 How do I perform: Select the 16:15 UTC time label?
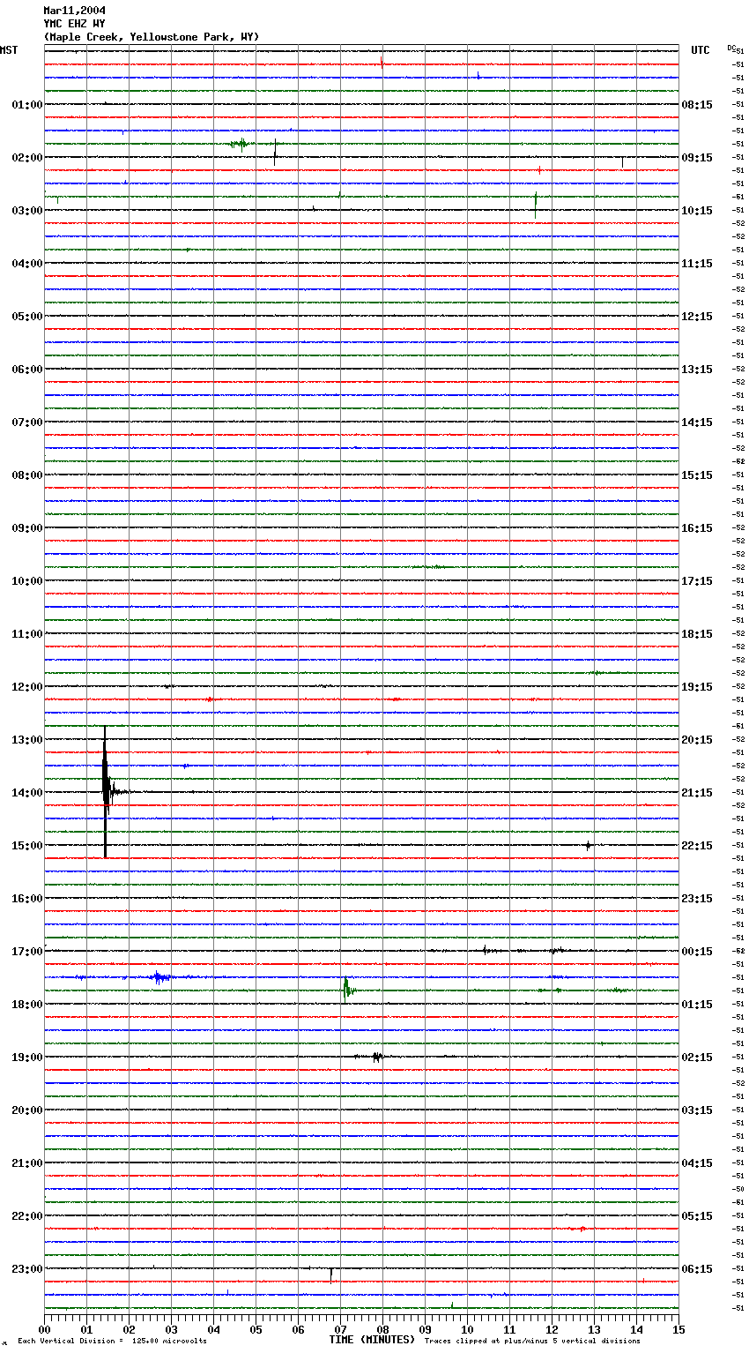697,528
